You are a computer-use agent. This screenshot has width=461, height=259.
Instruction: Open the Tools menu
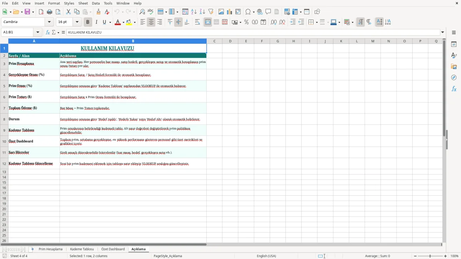click(108, 3)
